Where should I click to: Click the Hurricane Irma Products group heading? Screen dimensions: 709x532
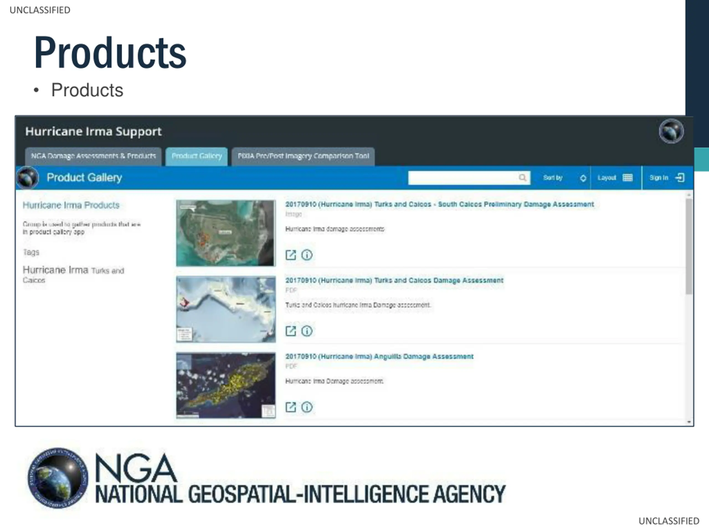tap(71, 205)
